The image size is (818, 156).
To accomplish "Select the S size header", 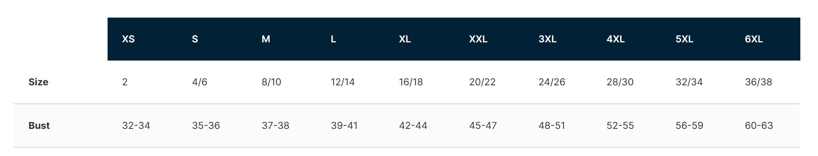I will point(195,39).
